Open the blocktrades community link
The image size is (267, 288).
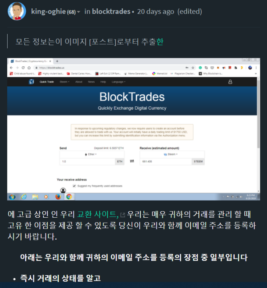111,12
